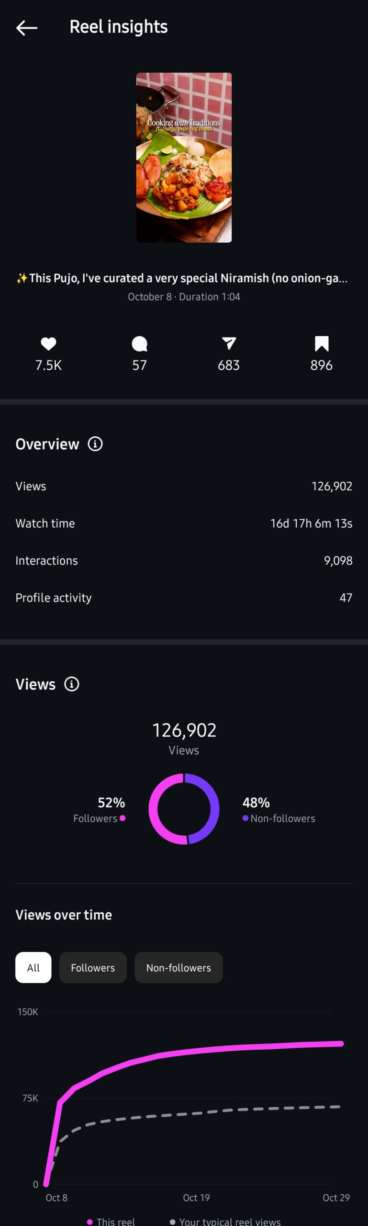The height and width of the screenshot is (1226, 368).
Task: Open the Watch time row
Action: (184, 523)
